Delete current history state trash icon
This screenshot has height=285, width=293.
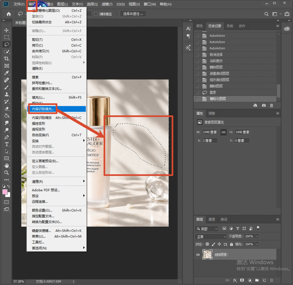[272, 105]
